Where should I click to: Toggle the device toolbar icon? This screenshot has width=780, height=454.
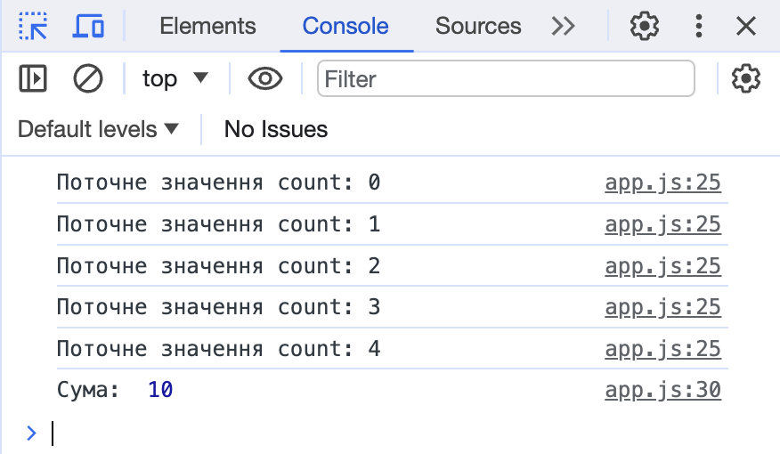(88, 27)
